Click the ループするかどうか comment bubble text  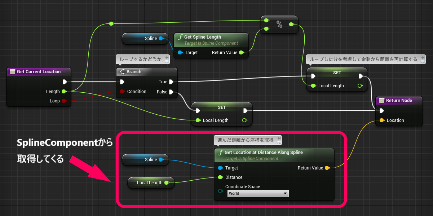pos(140,59)
